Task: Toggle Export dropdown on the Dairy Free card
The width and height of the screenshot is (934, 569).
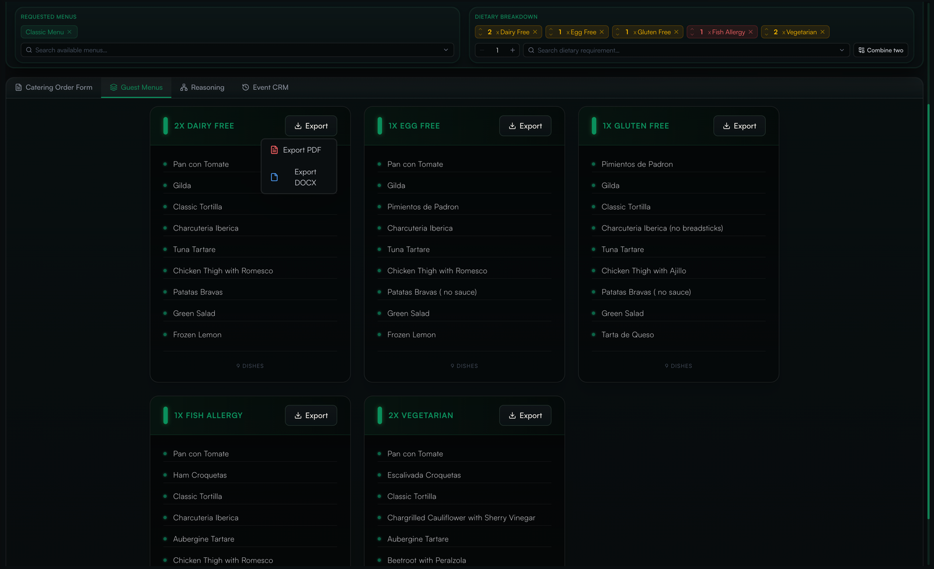Action: [x=311, y=126]
